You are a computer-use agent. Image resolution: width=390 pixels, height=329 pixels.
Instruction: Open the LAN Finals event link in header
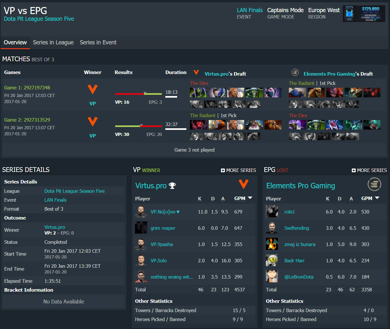(x=250, y=10)
